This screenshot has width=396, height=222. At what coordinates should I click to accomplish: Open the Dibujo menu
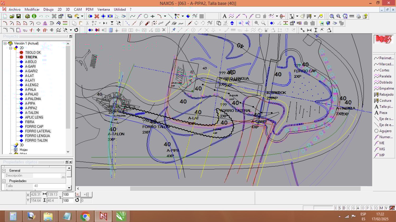(48, 9)
